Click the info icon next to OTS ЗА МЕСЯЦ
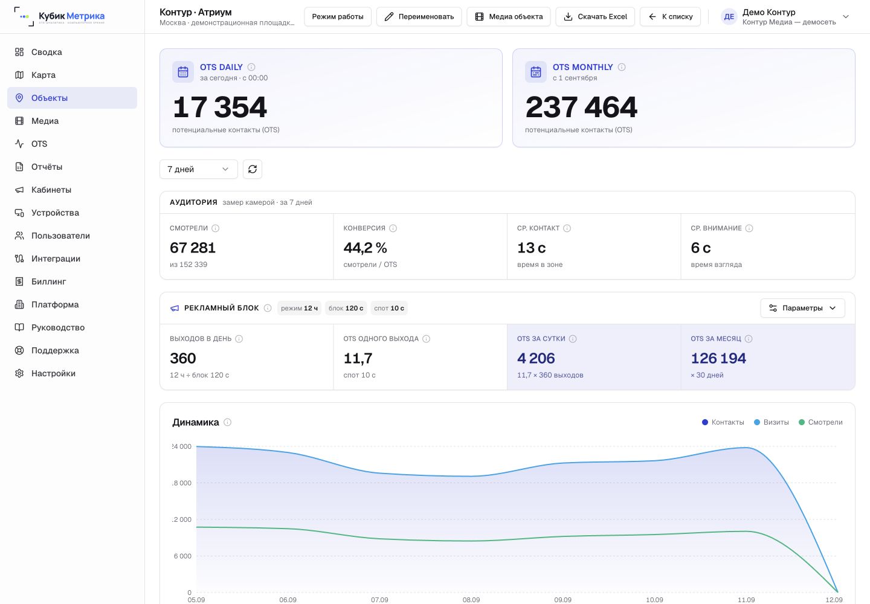 click(x=749, y=339)
